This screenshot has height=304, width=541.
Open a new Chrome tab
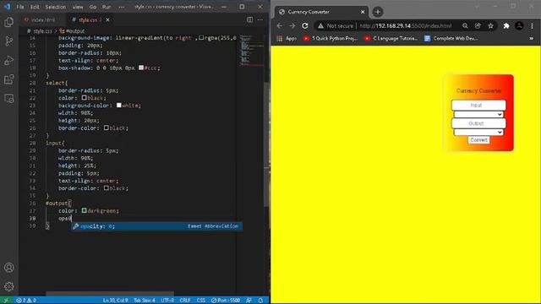[378, 12]
